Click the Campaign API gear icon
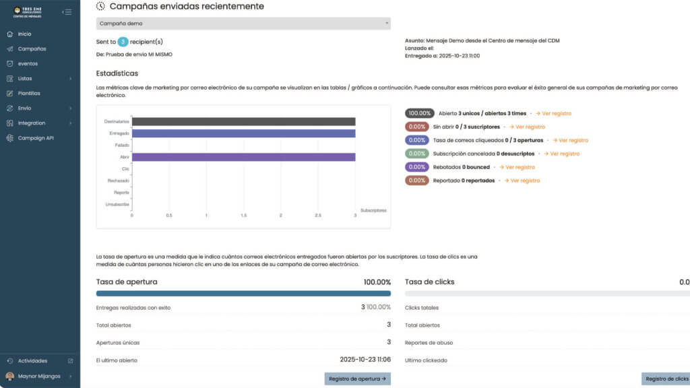This screenshot has height=388, width=690. click(x=9, y=137)
